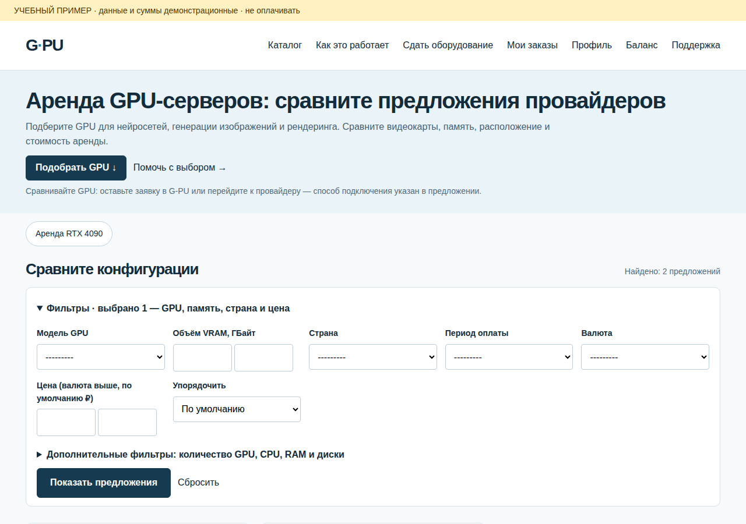The height and width of the screenshot is (524, 746).
Task: Click the Сравнивайте GPU note below the buttons
Action: click(254, 191)
